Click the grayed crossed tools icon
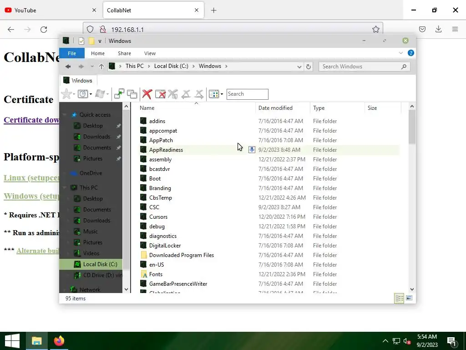The image size is (466, 350). (172, 94)
